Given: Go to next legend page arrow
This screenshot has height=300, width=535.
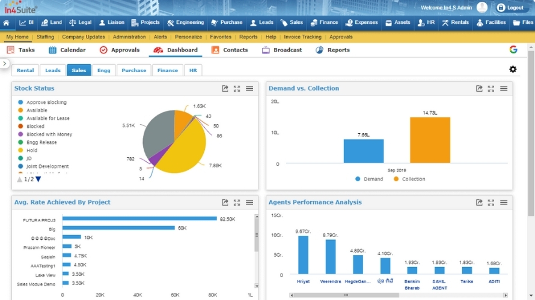Looking at the screenshot, I should coord(38,179).
